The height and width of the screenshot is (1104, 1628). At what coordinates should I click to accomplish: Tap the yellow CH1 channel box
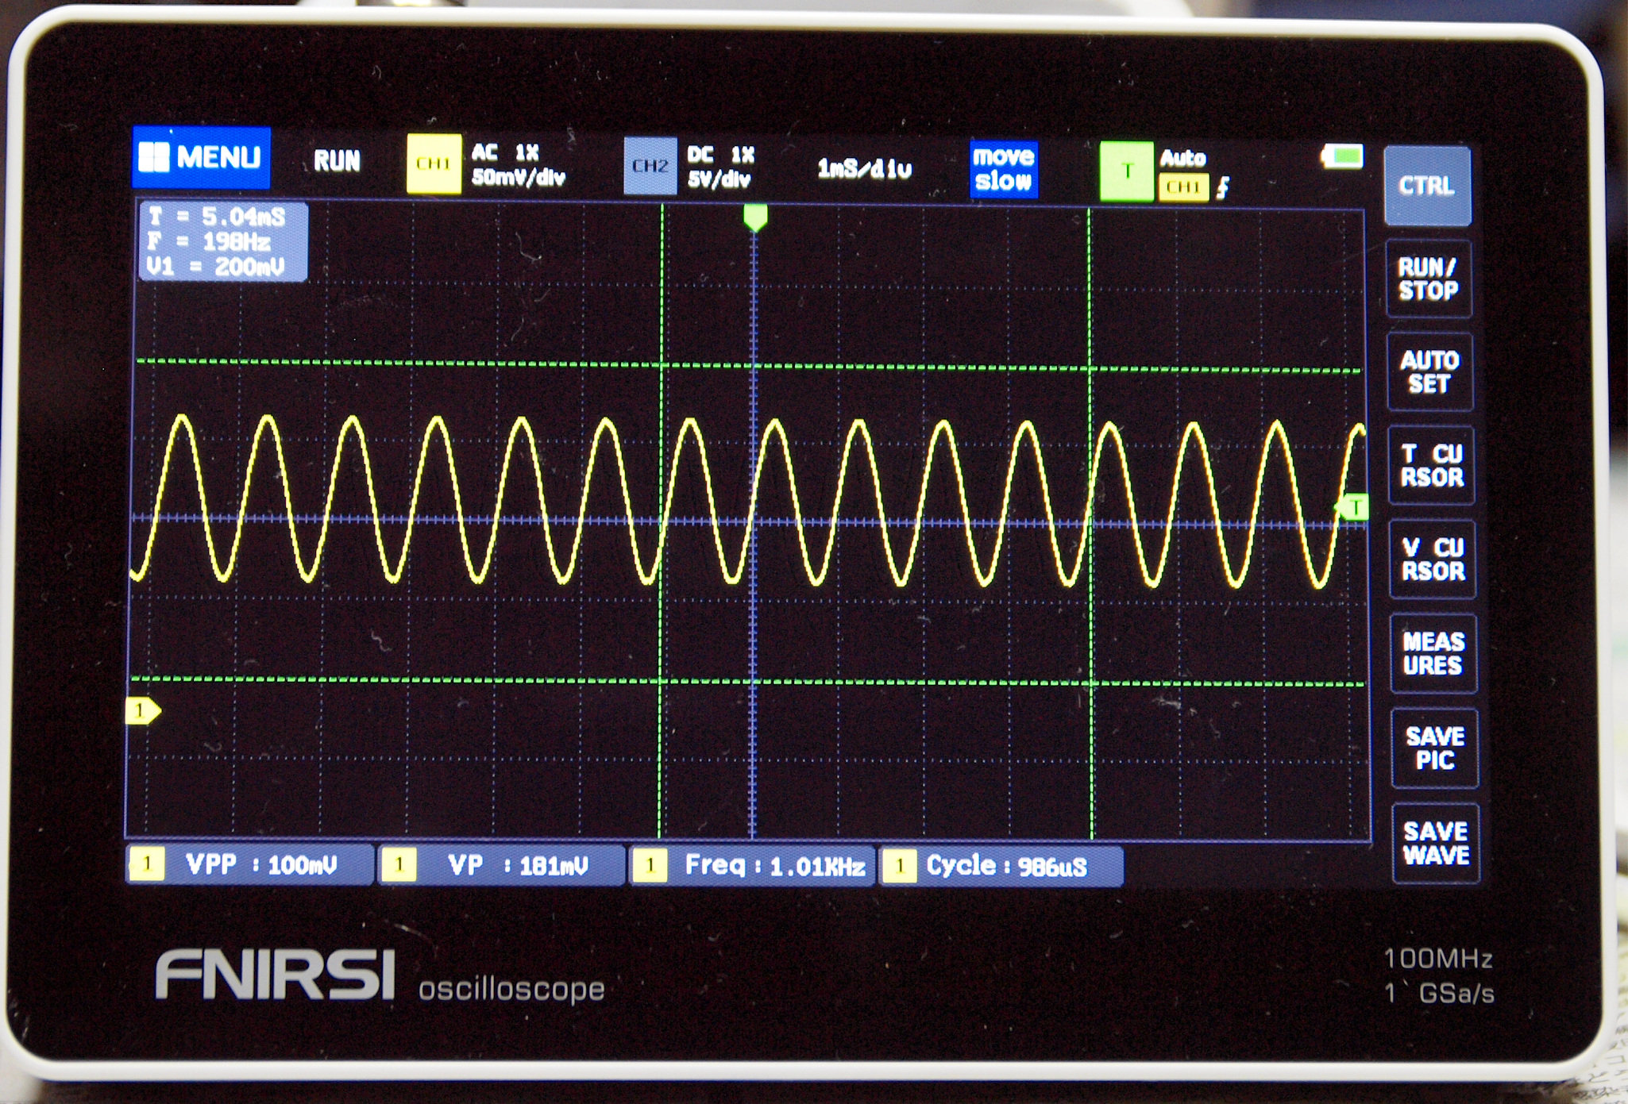point(434,163)
